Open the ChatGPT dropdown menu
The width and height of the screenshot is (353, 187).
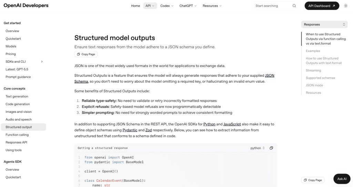(x=188, y=6)
